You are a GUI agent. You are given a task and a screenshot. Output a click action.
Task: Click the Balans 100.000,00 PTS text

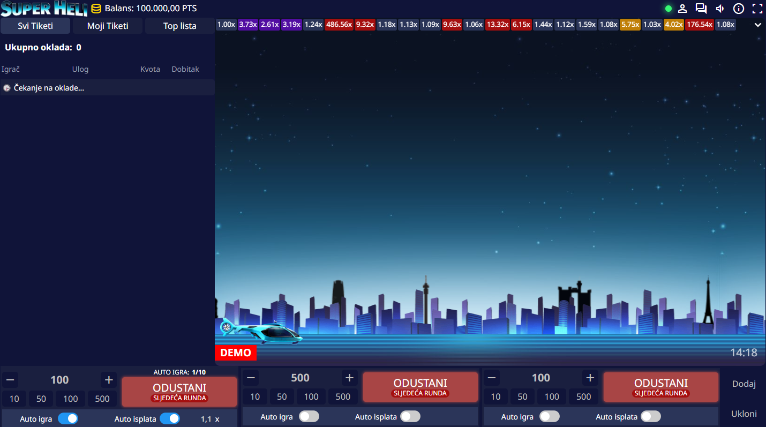tap(151, 9)
